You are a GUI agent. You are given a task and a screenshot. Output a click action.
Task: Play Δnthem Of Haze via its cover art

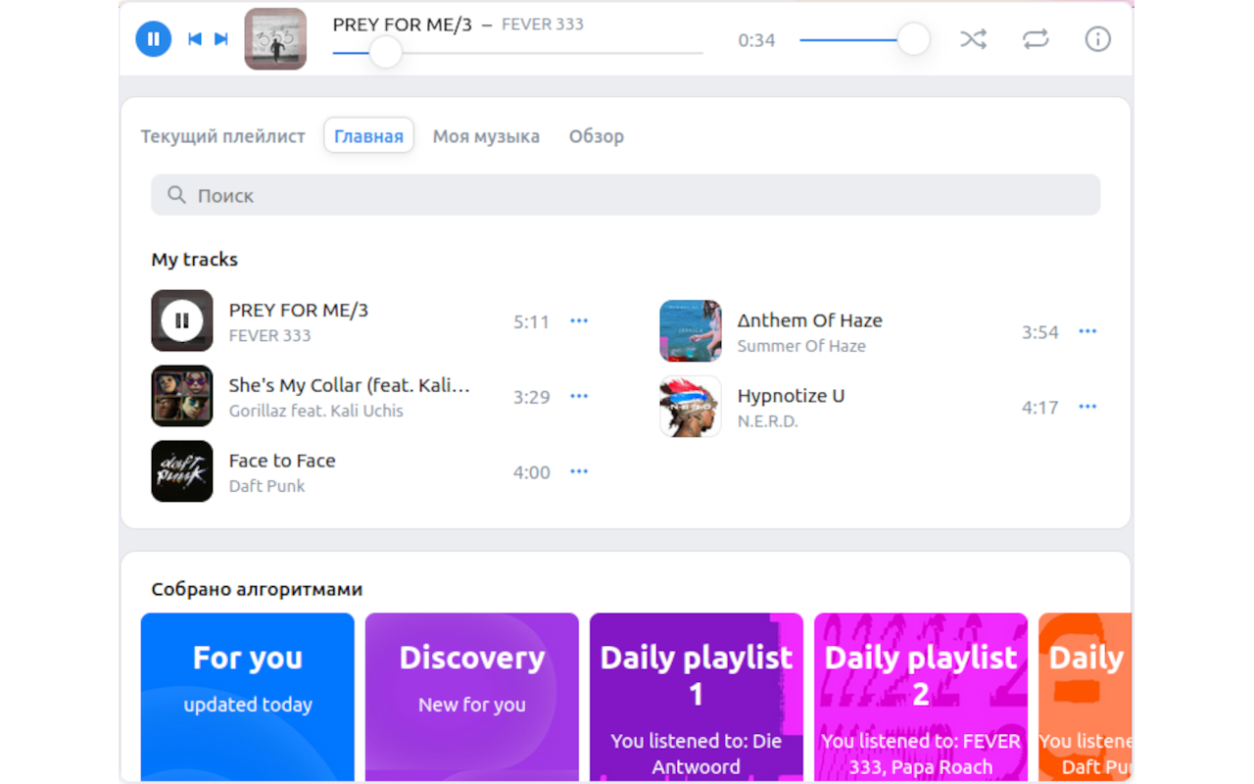point(691,331)
